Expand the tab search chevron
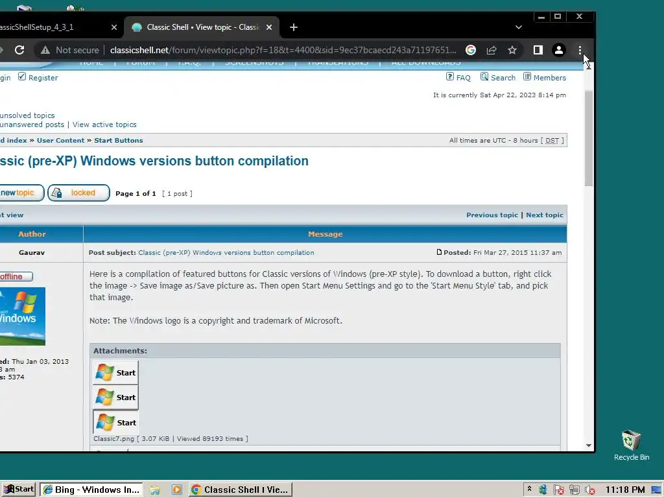The width and height of the screenshot is (664, 498). pyautogui.click(x=518, y=27)
